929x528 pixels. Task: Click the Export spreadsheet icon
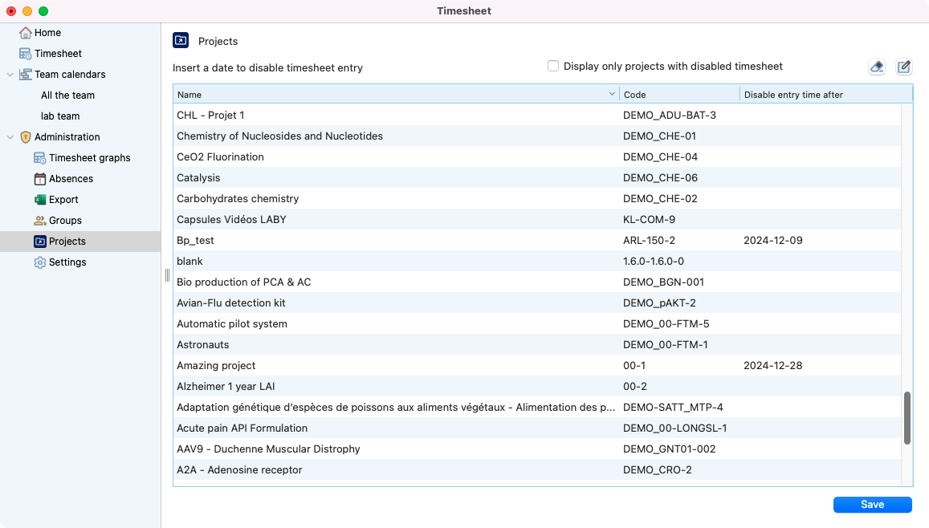[x=39, y=200]
